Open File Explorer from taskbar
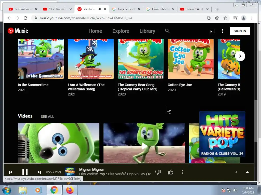Screen dimensions: 261x195 [x=23, y=190]
